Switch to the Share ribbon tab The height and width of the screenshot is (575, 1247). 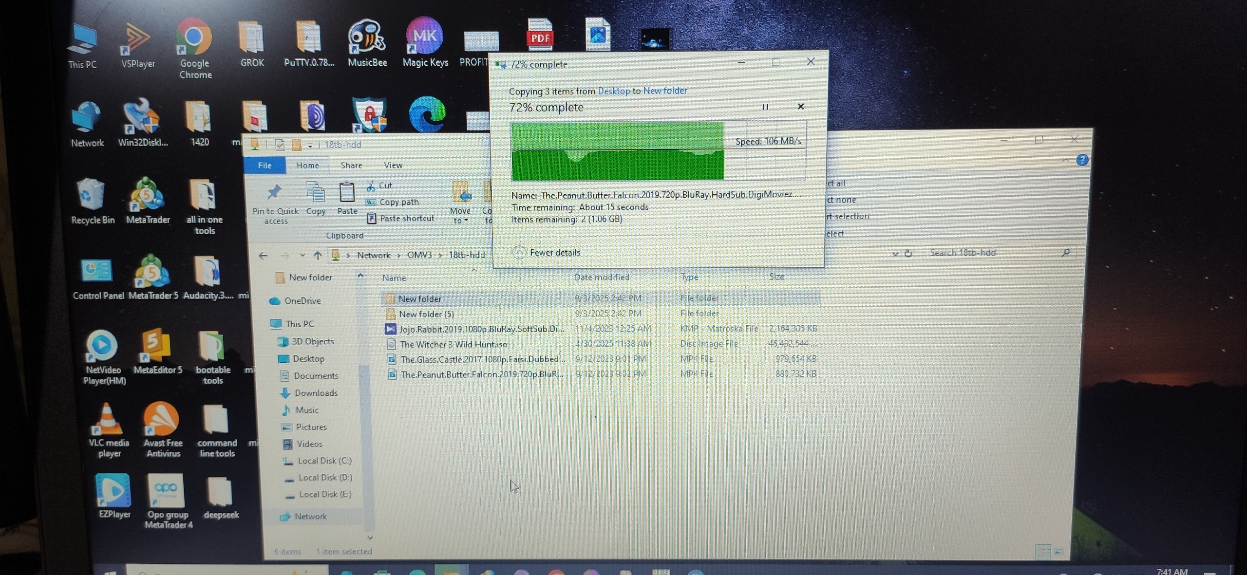tap(351, 166)
